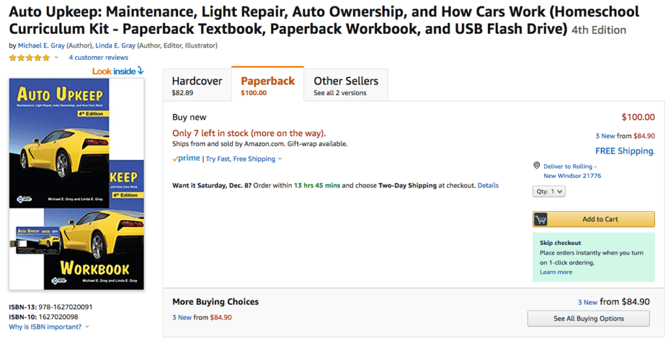Image resolution: width=668 pixels, height=338 pixels.
Task: Expand the star ratings breakdown chevron
Action: tap(57, 58)
